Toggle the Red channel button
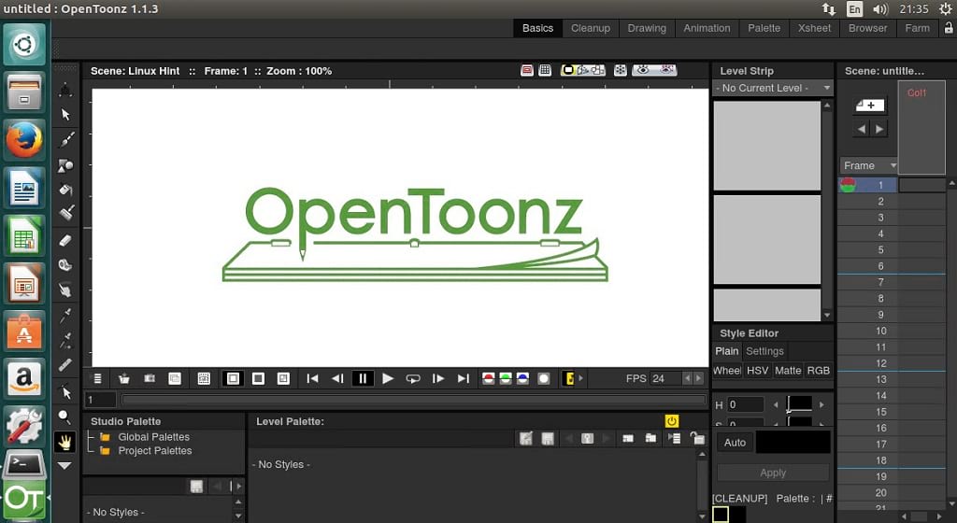The image size is (957, 523). [488, 378]
